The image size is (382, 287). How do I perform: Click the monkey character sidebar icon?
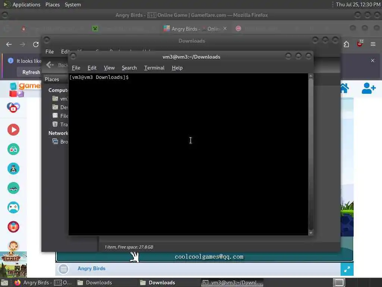13,246
